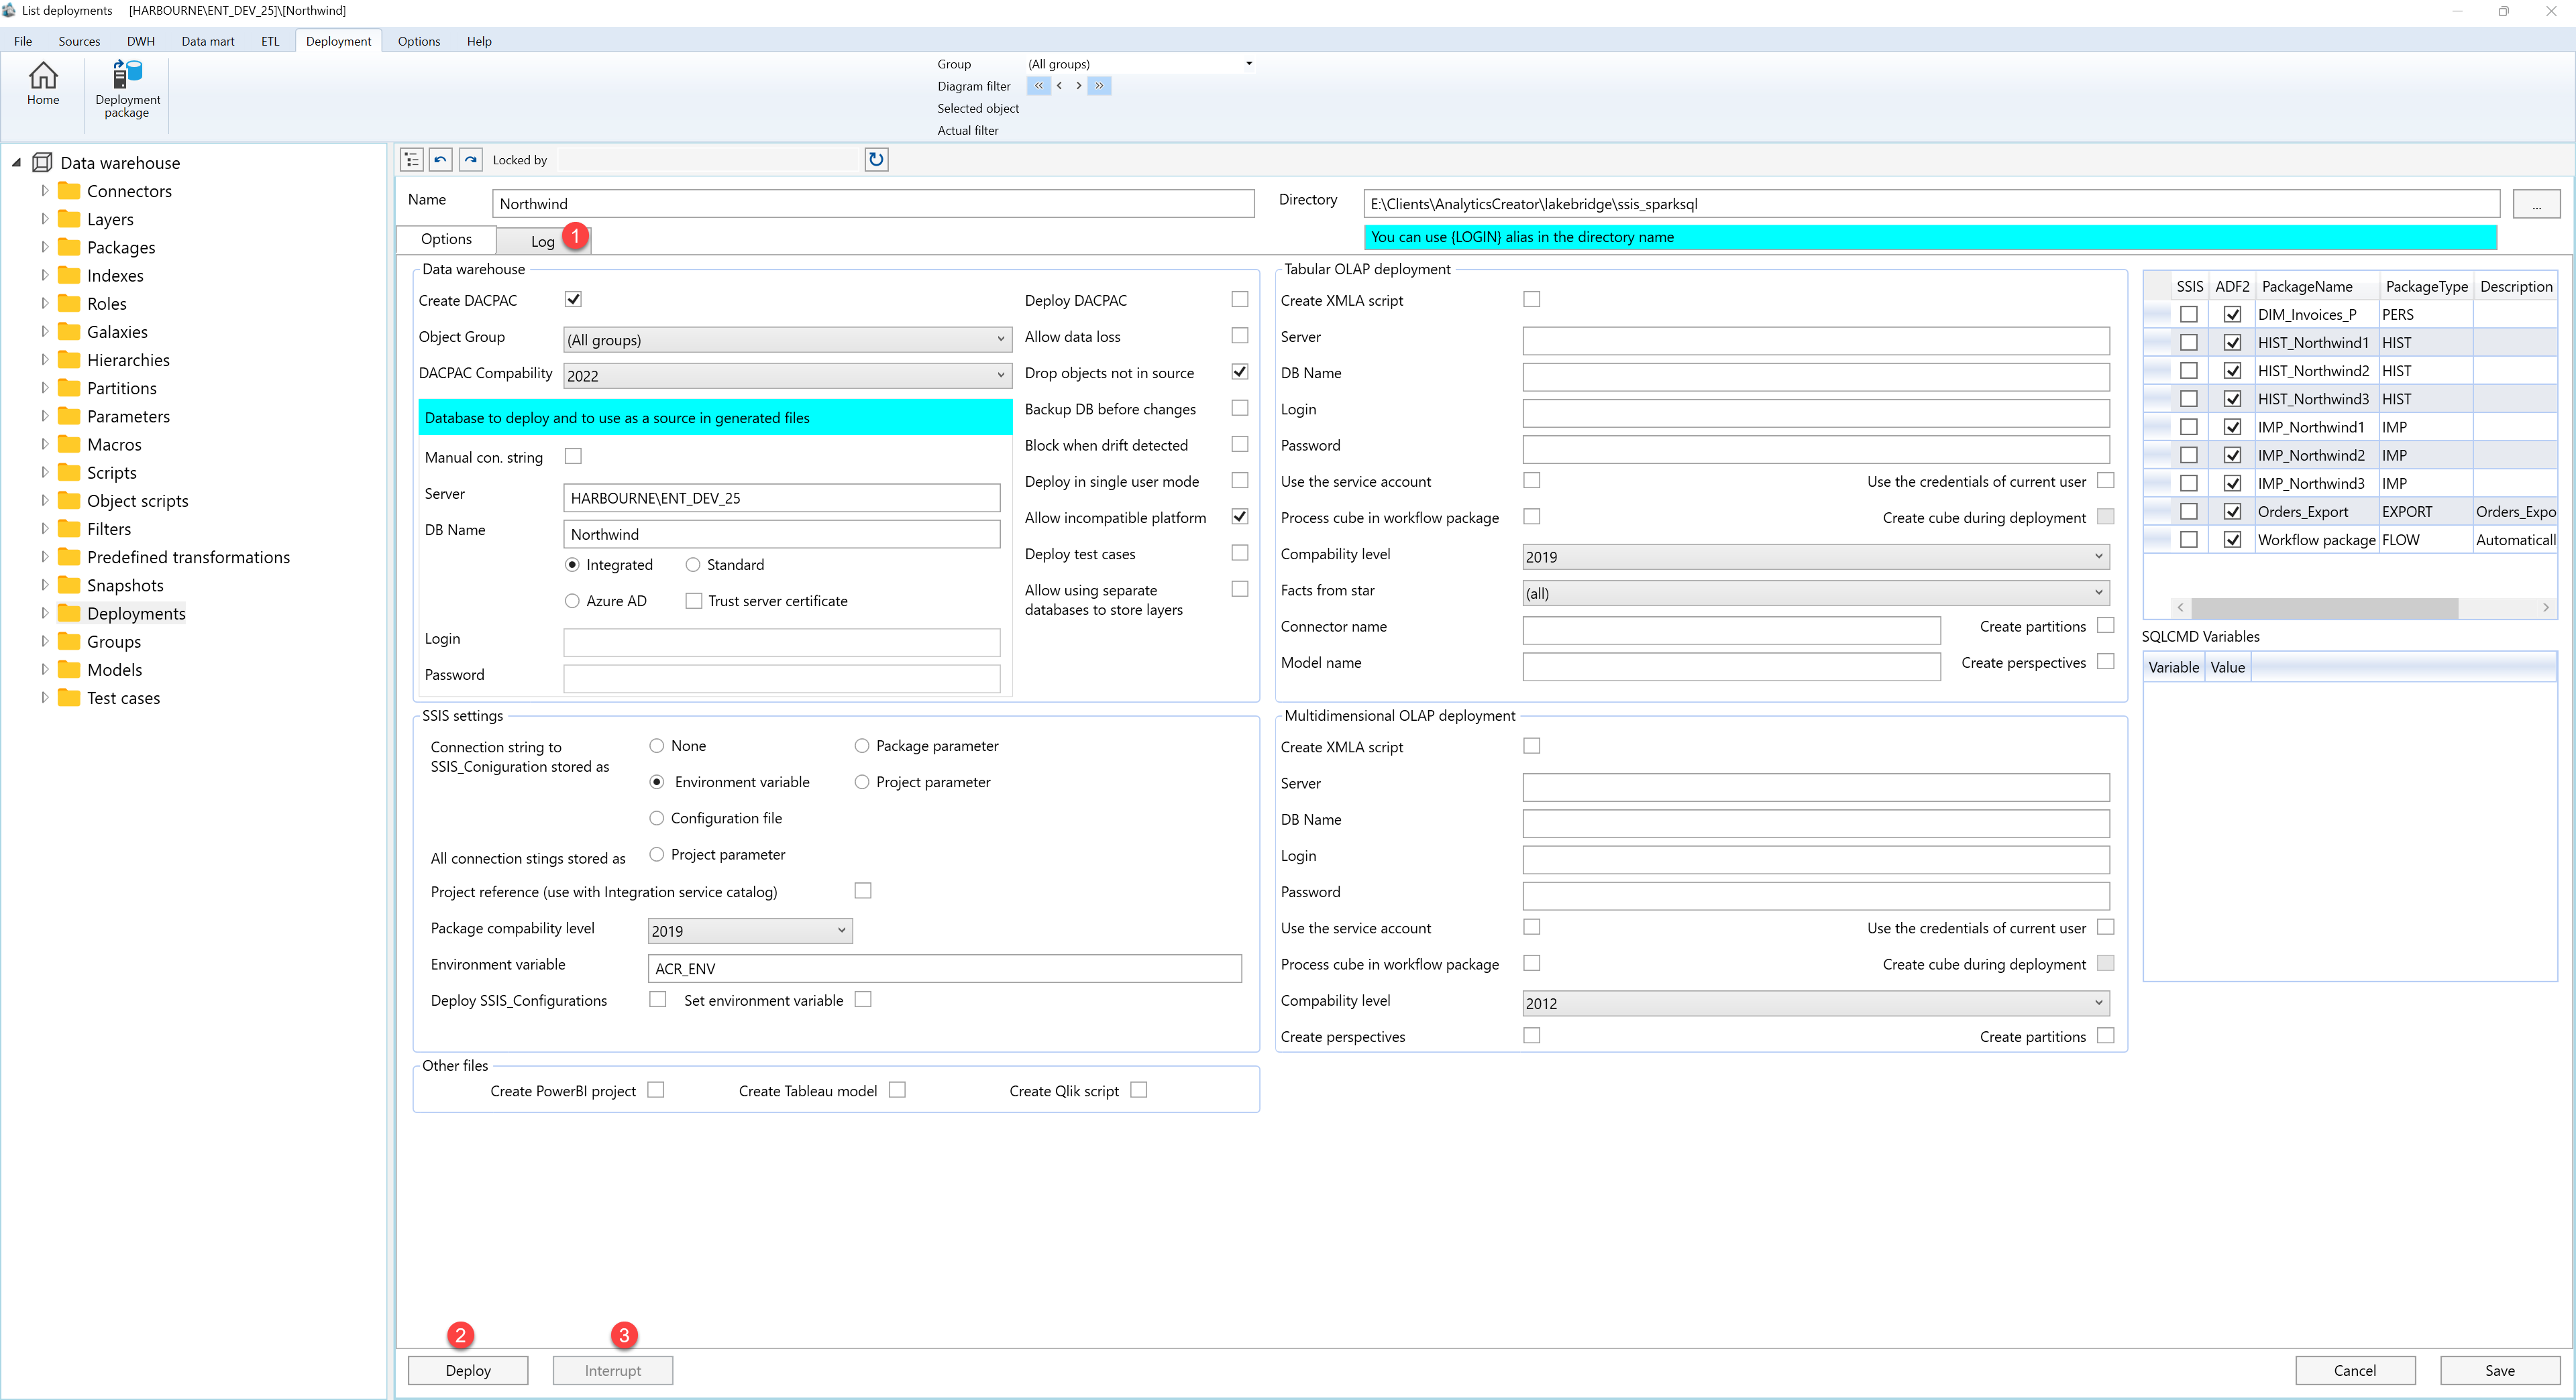The height and width of the screenshot is (1400, 2576).
Task: Switch to the Options tab
Action: [x=446, y=239]
